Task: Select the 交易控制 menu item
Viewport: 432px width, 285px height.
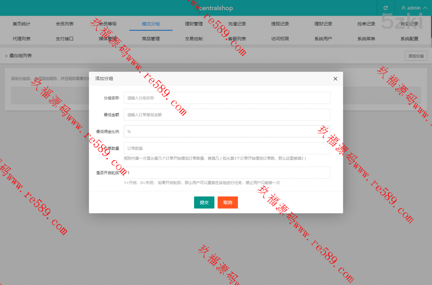Action: point(194,39)
